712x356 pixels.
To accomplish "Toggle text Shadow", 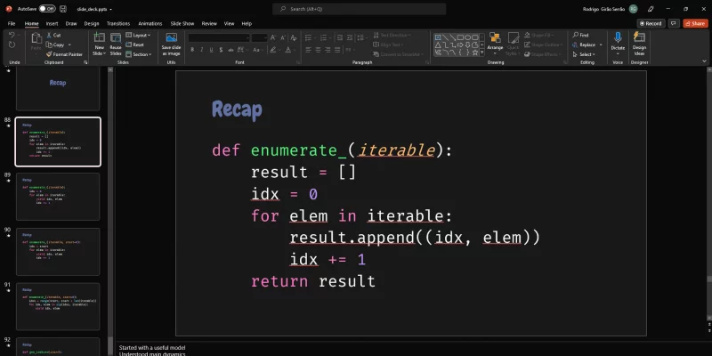I will 221,50.
